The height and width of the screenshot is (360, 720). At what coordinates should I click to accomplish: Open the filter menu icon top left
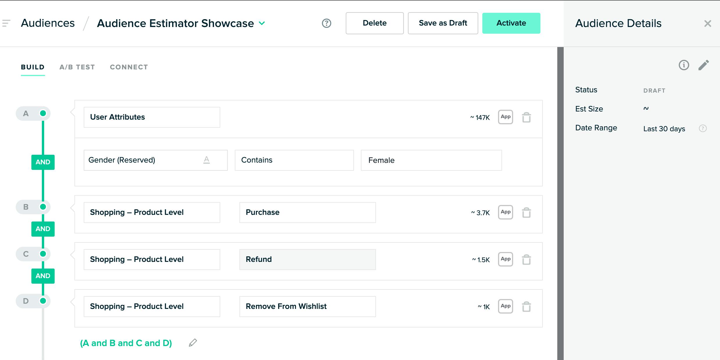pos(5,23)
